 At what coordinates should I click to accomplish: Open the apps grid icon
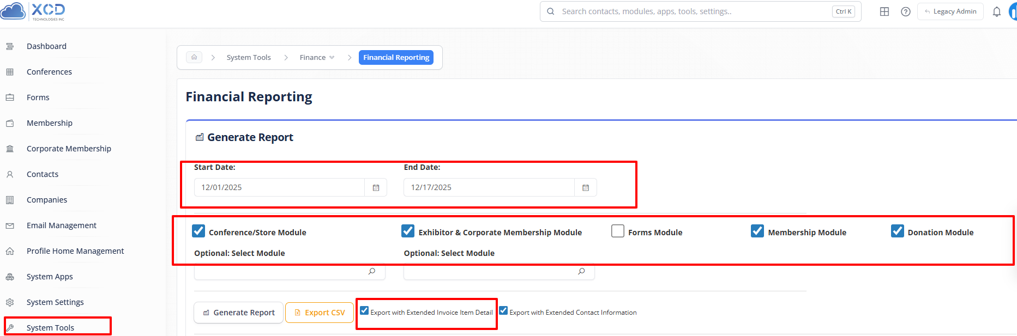[884, 11]
